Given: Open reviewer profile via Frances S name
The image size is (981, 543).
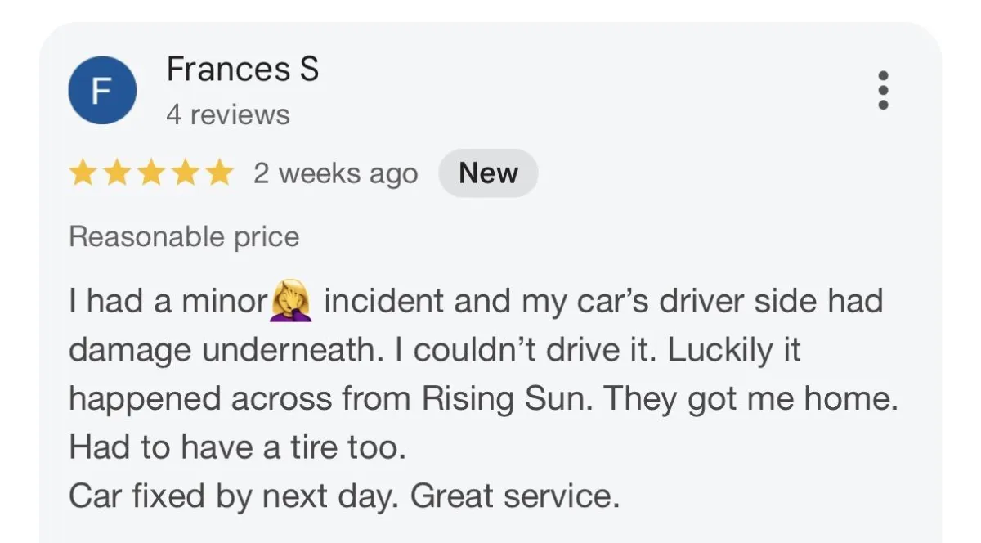Looking at the screenshot, I should coord(242,70).
